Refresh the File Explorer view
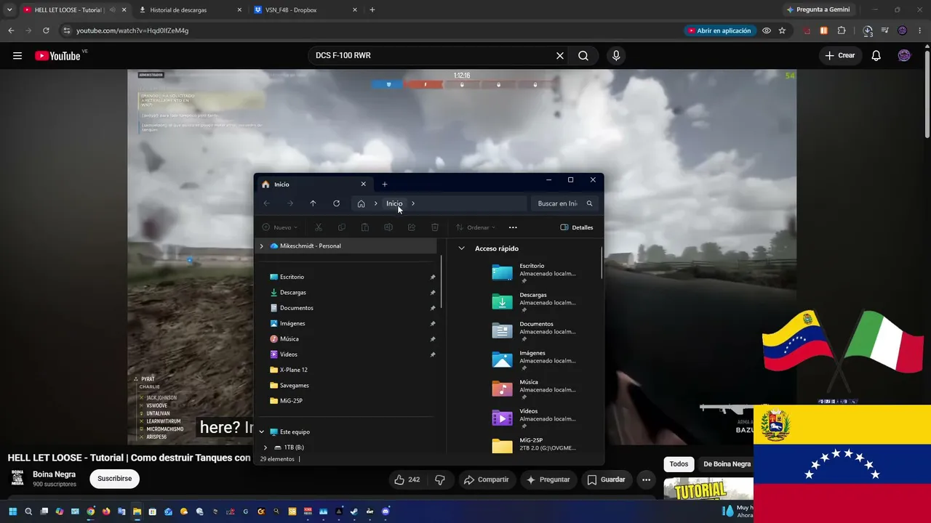Image resolution: width=931 pixels, height=523 pixels. (x=336, y=203)
